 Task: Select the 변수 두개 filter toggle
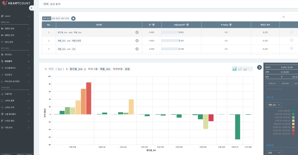tap(65, 18)
